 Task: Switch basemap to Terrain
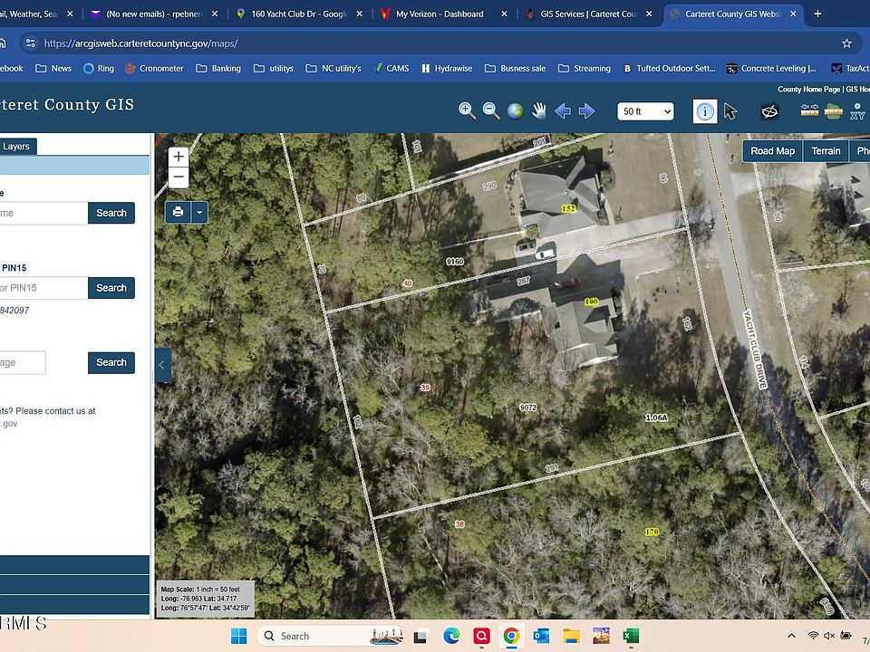pos(826,151)
